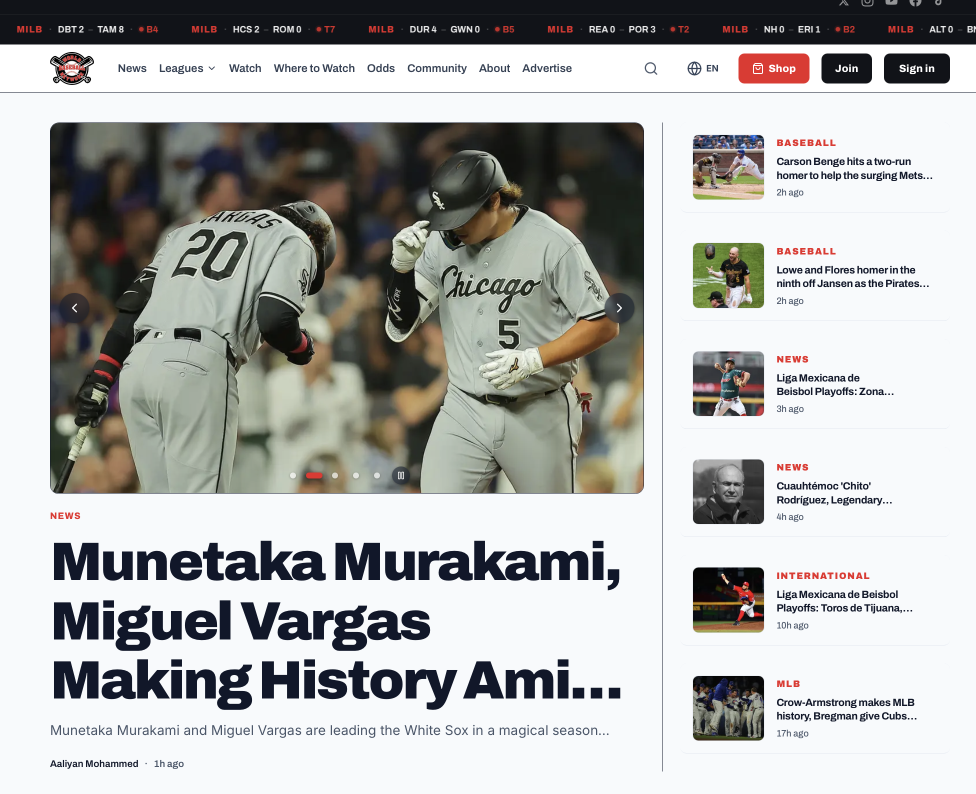
Task: Pause the carousel autoplay
Action: point(401,475)
